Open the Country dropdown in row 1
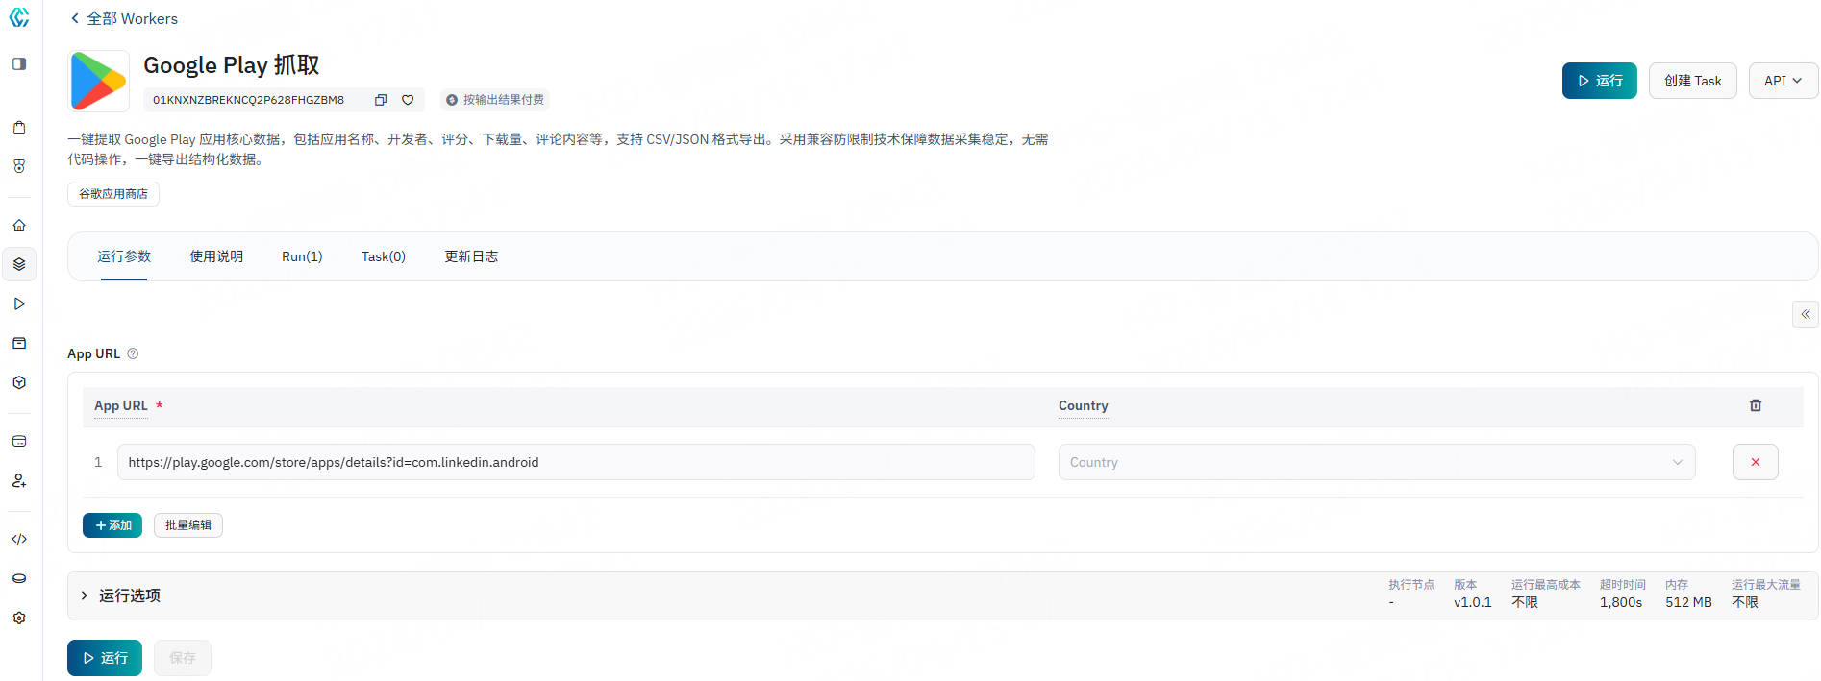This screenshot has width=1821, height=681. [1376, 462]
